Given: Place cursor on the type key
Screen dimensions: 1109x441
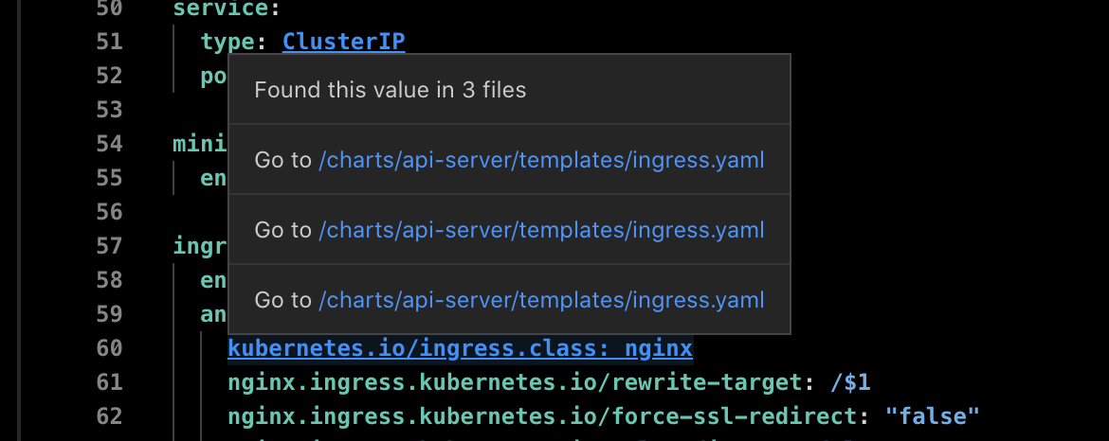Looking at the screenshot, I should pos(227,42).
